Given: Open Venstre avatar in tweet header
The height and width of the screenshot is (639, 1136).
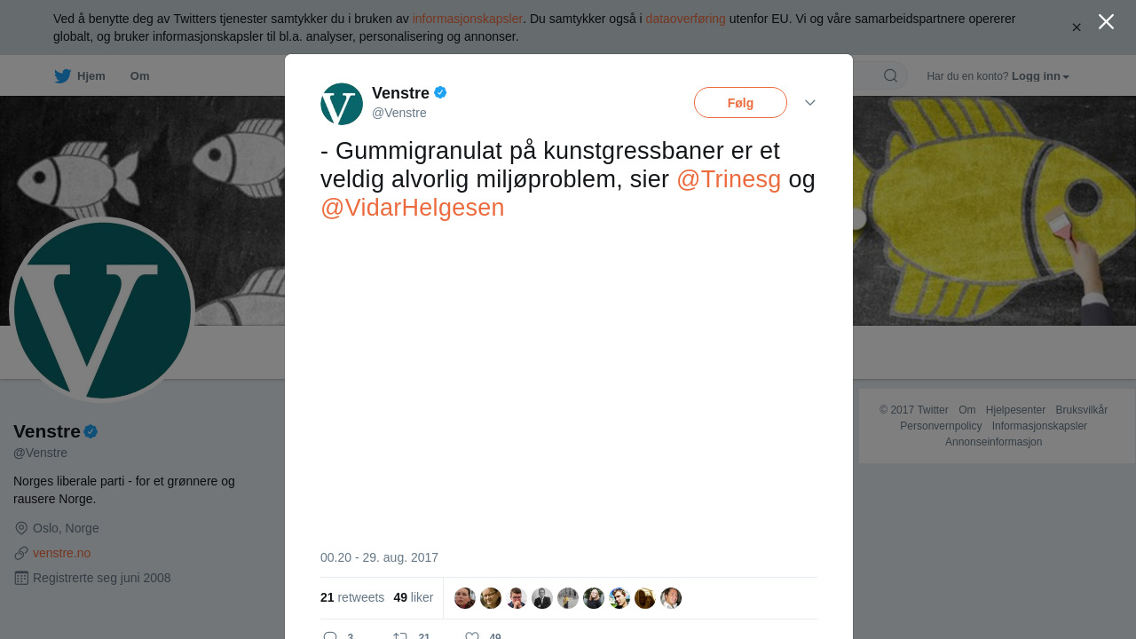Looking at the screenshot, I should [x=342, y=104].
